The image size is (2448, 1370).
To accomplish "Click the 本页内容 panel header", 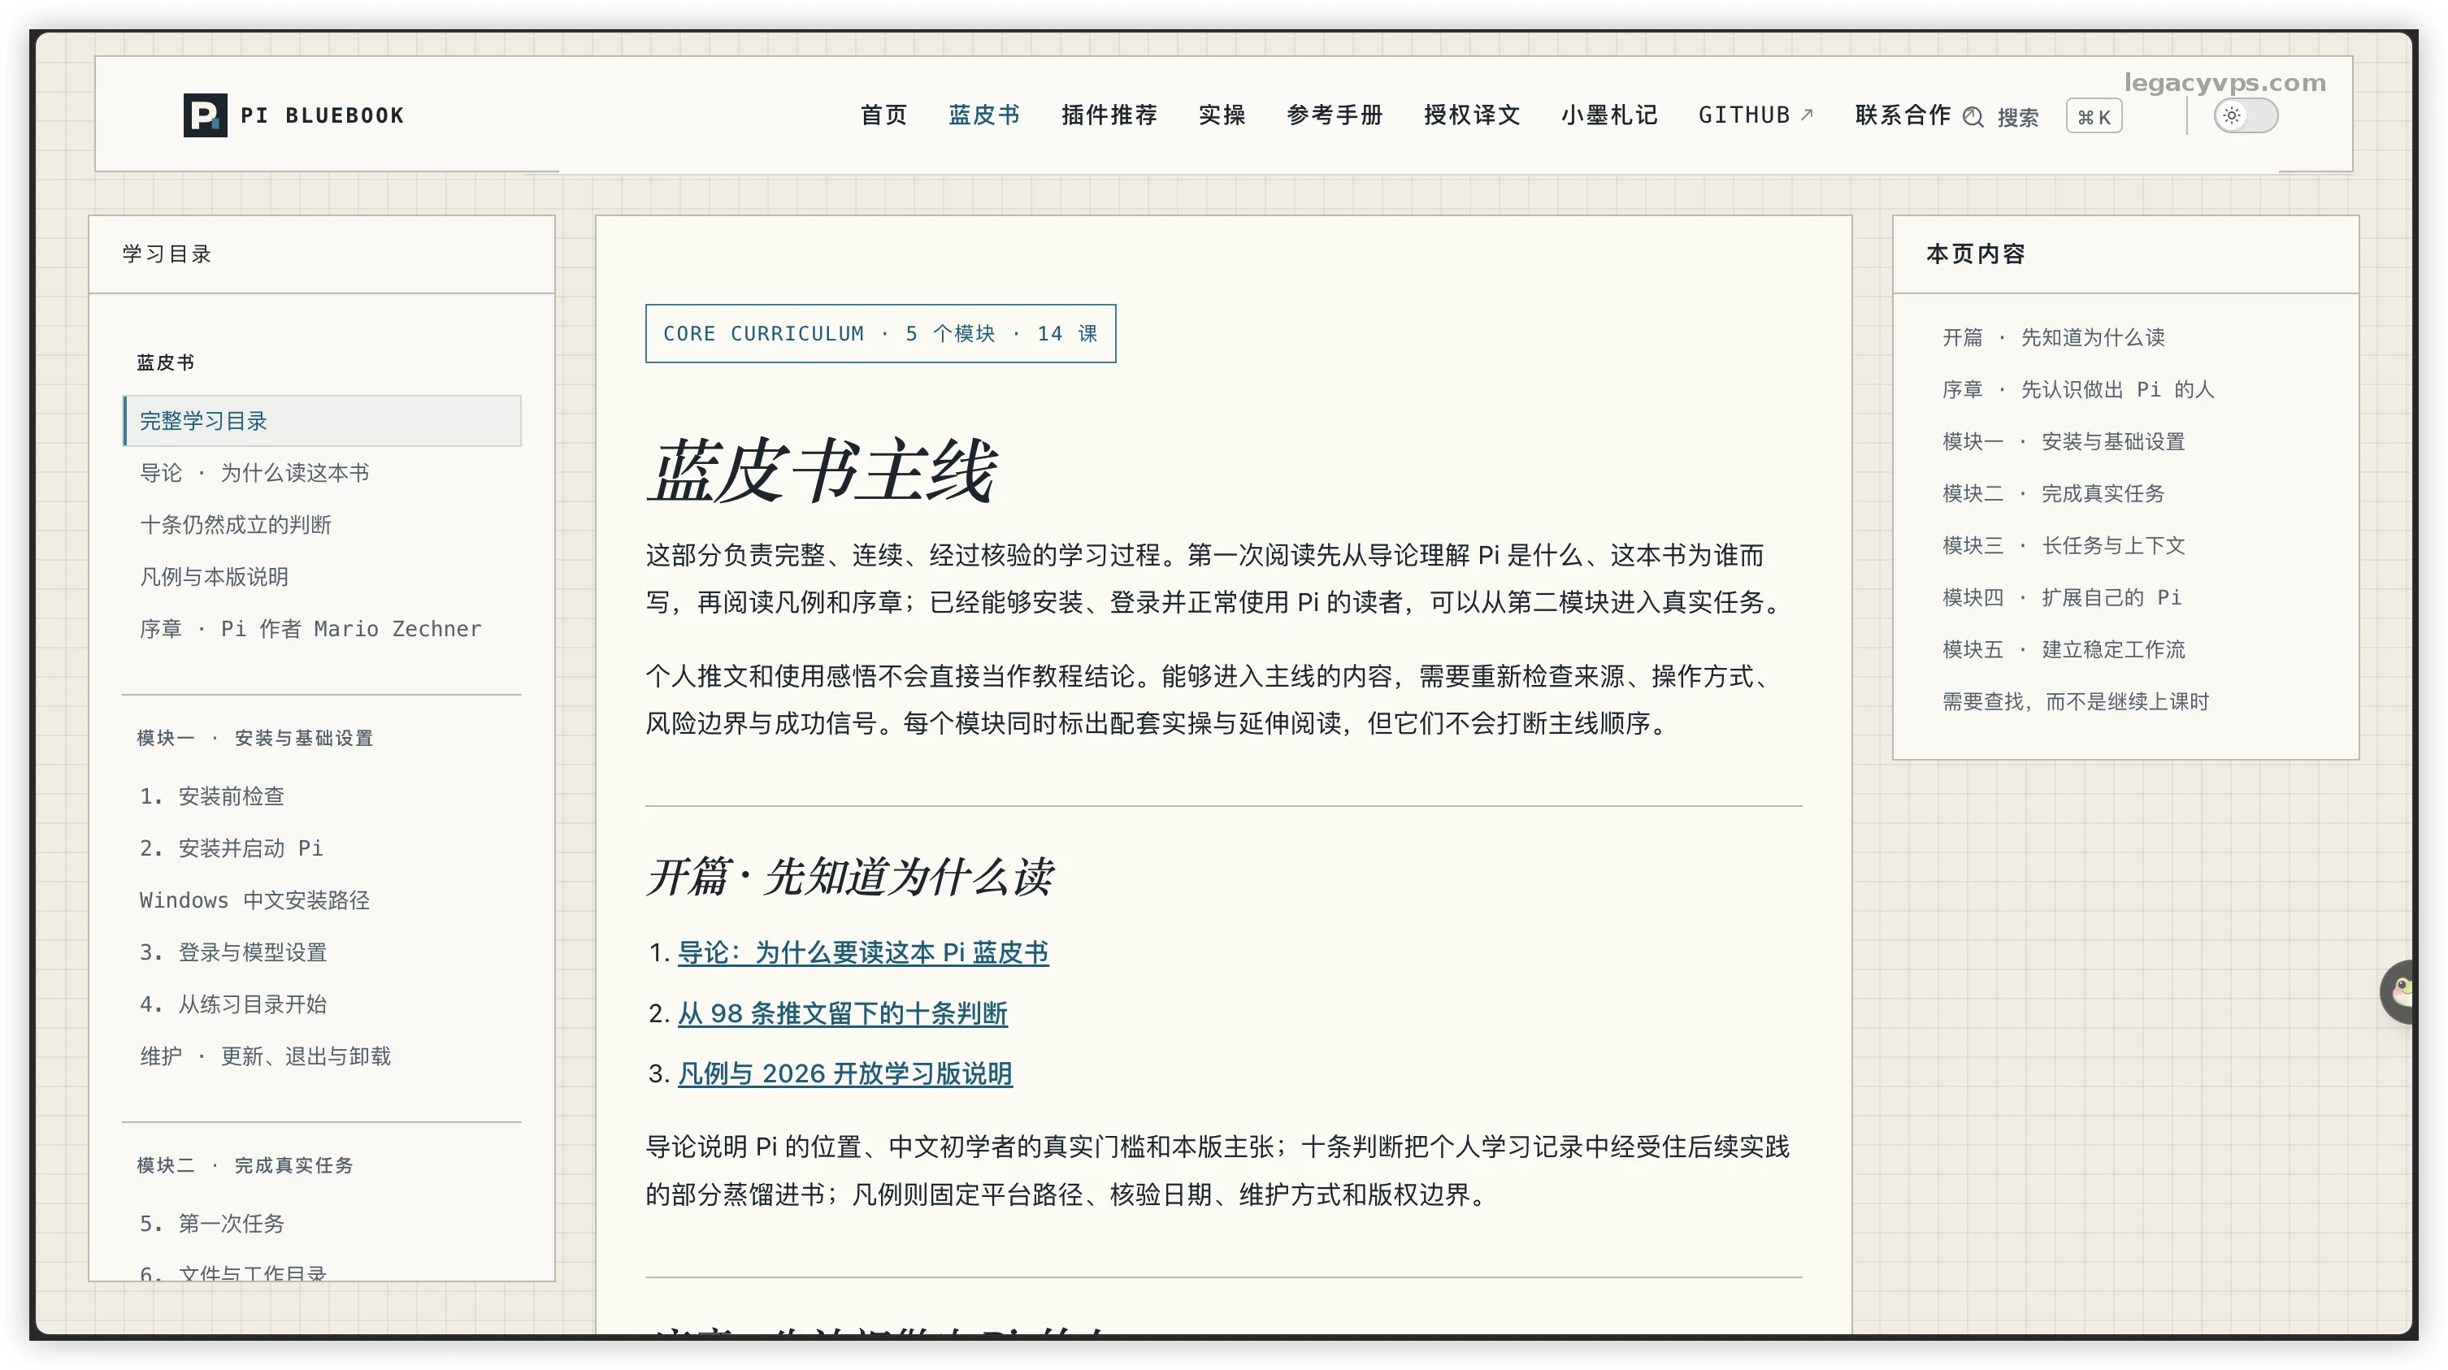I will [1976, 254].
